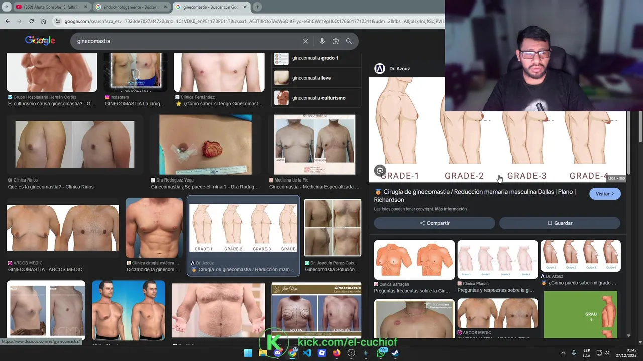Close the Alerta Consolas YouTube tab

click(85, 7)
